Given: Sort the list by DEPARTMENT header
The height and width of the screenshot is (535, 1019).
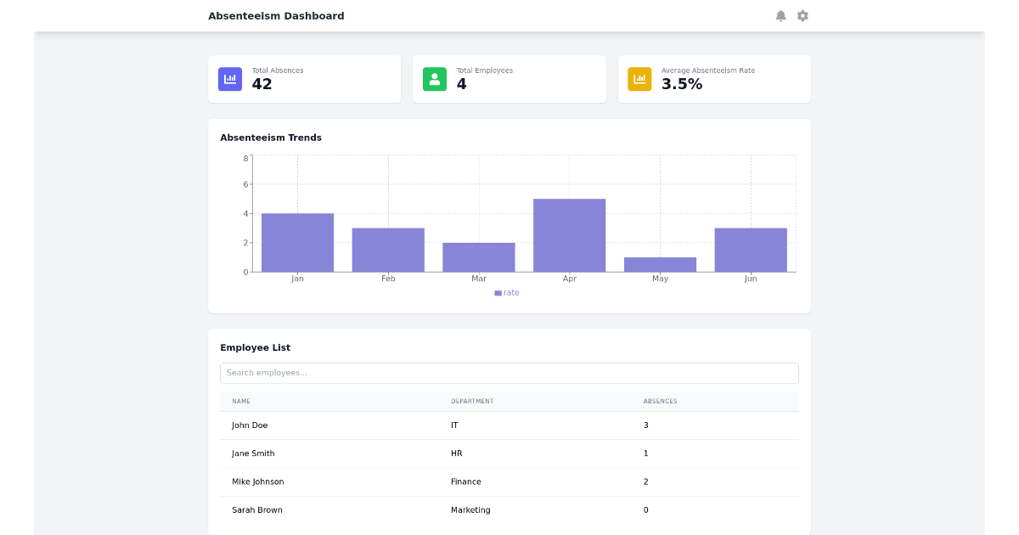Looking at the screenshot, I should (472, 401).
